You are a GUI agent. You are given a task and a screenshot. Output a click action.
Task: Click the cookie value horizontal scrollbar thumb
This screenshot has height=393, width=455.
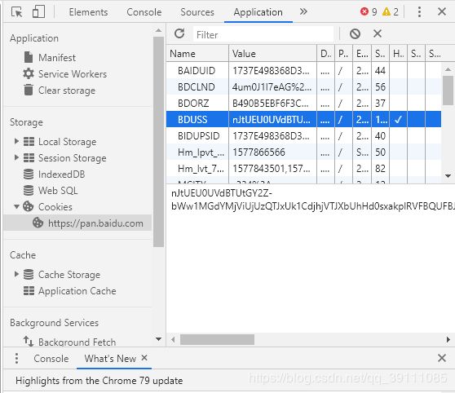point(217,339)
